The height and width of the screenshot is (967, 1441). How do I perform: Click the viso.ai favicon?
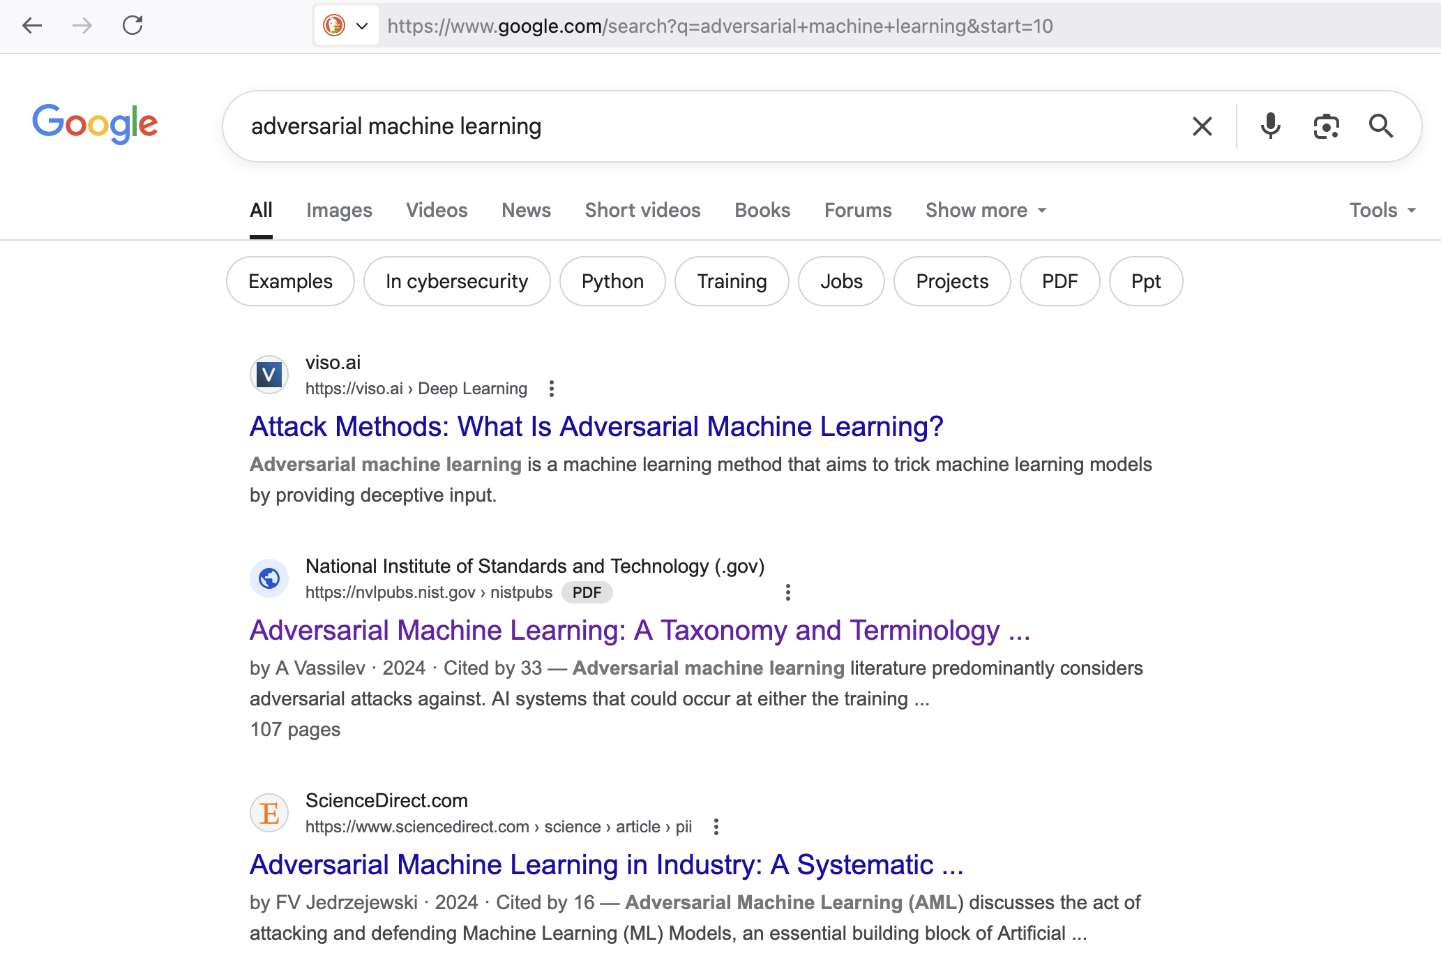[x=269, y=375]
